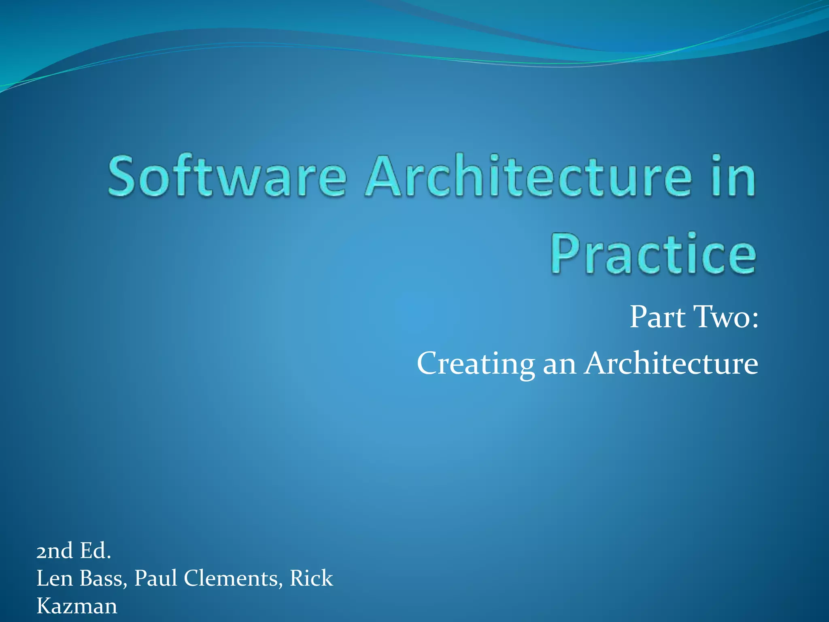Click the authors line 'Len Bass, Paul Clements, Rick'
Screen dimensions: 829x622
click(x=185, y=578)
